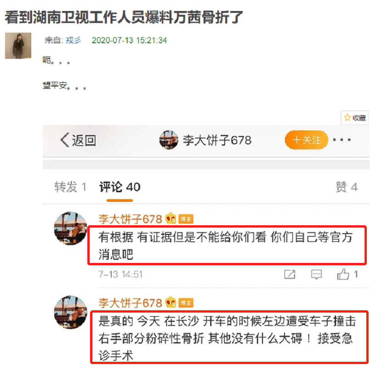Open the 赞 4 likes tab
The height and width of the screenshot is (365, 370).
(347, 187)
